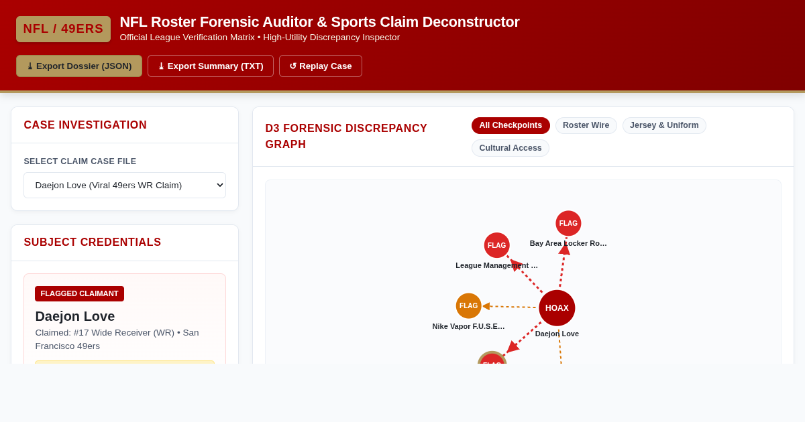Click the Claimed #17 Wide Receiver text
The image size is (805, 422).
point(117,339)
